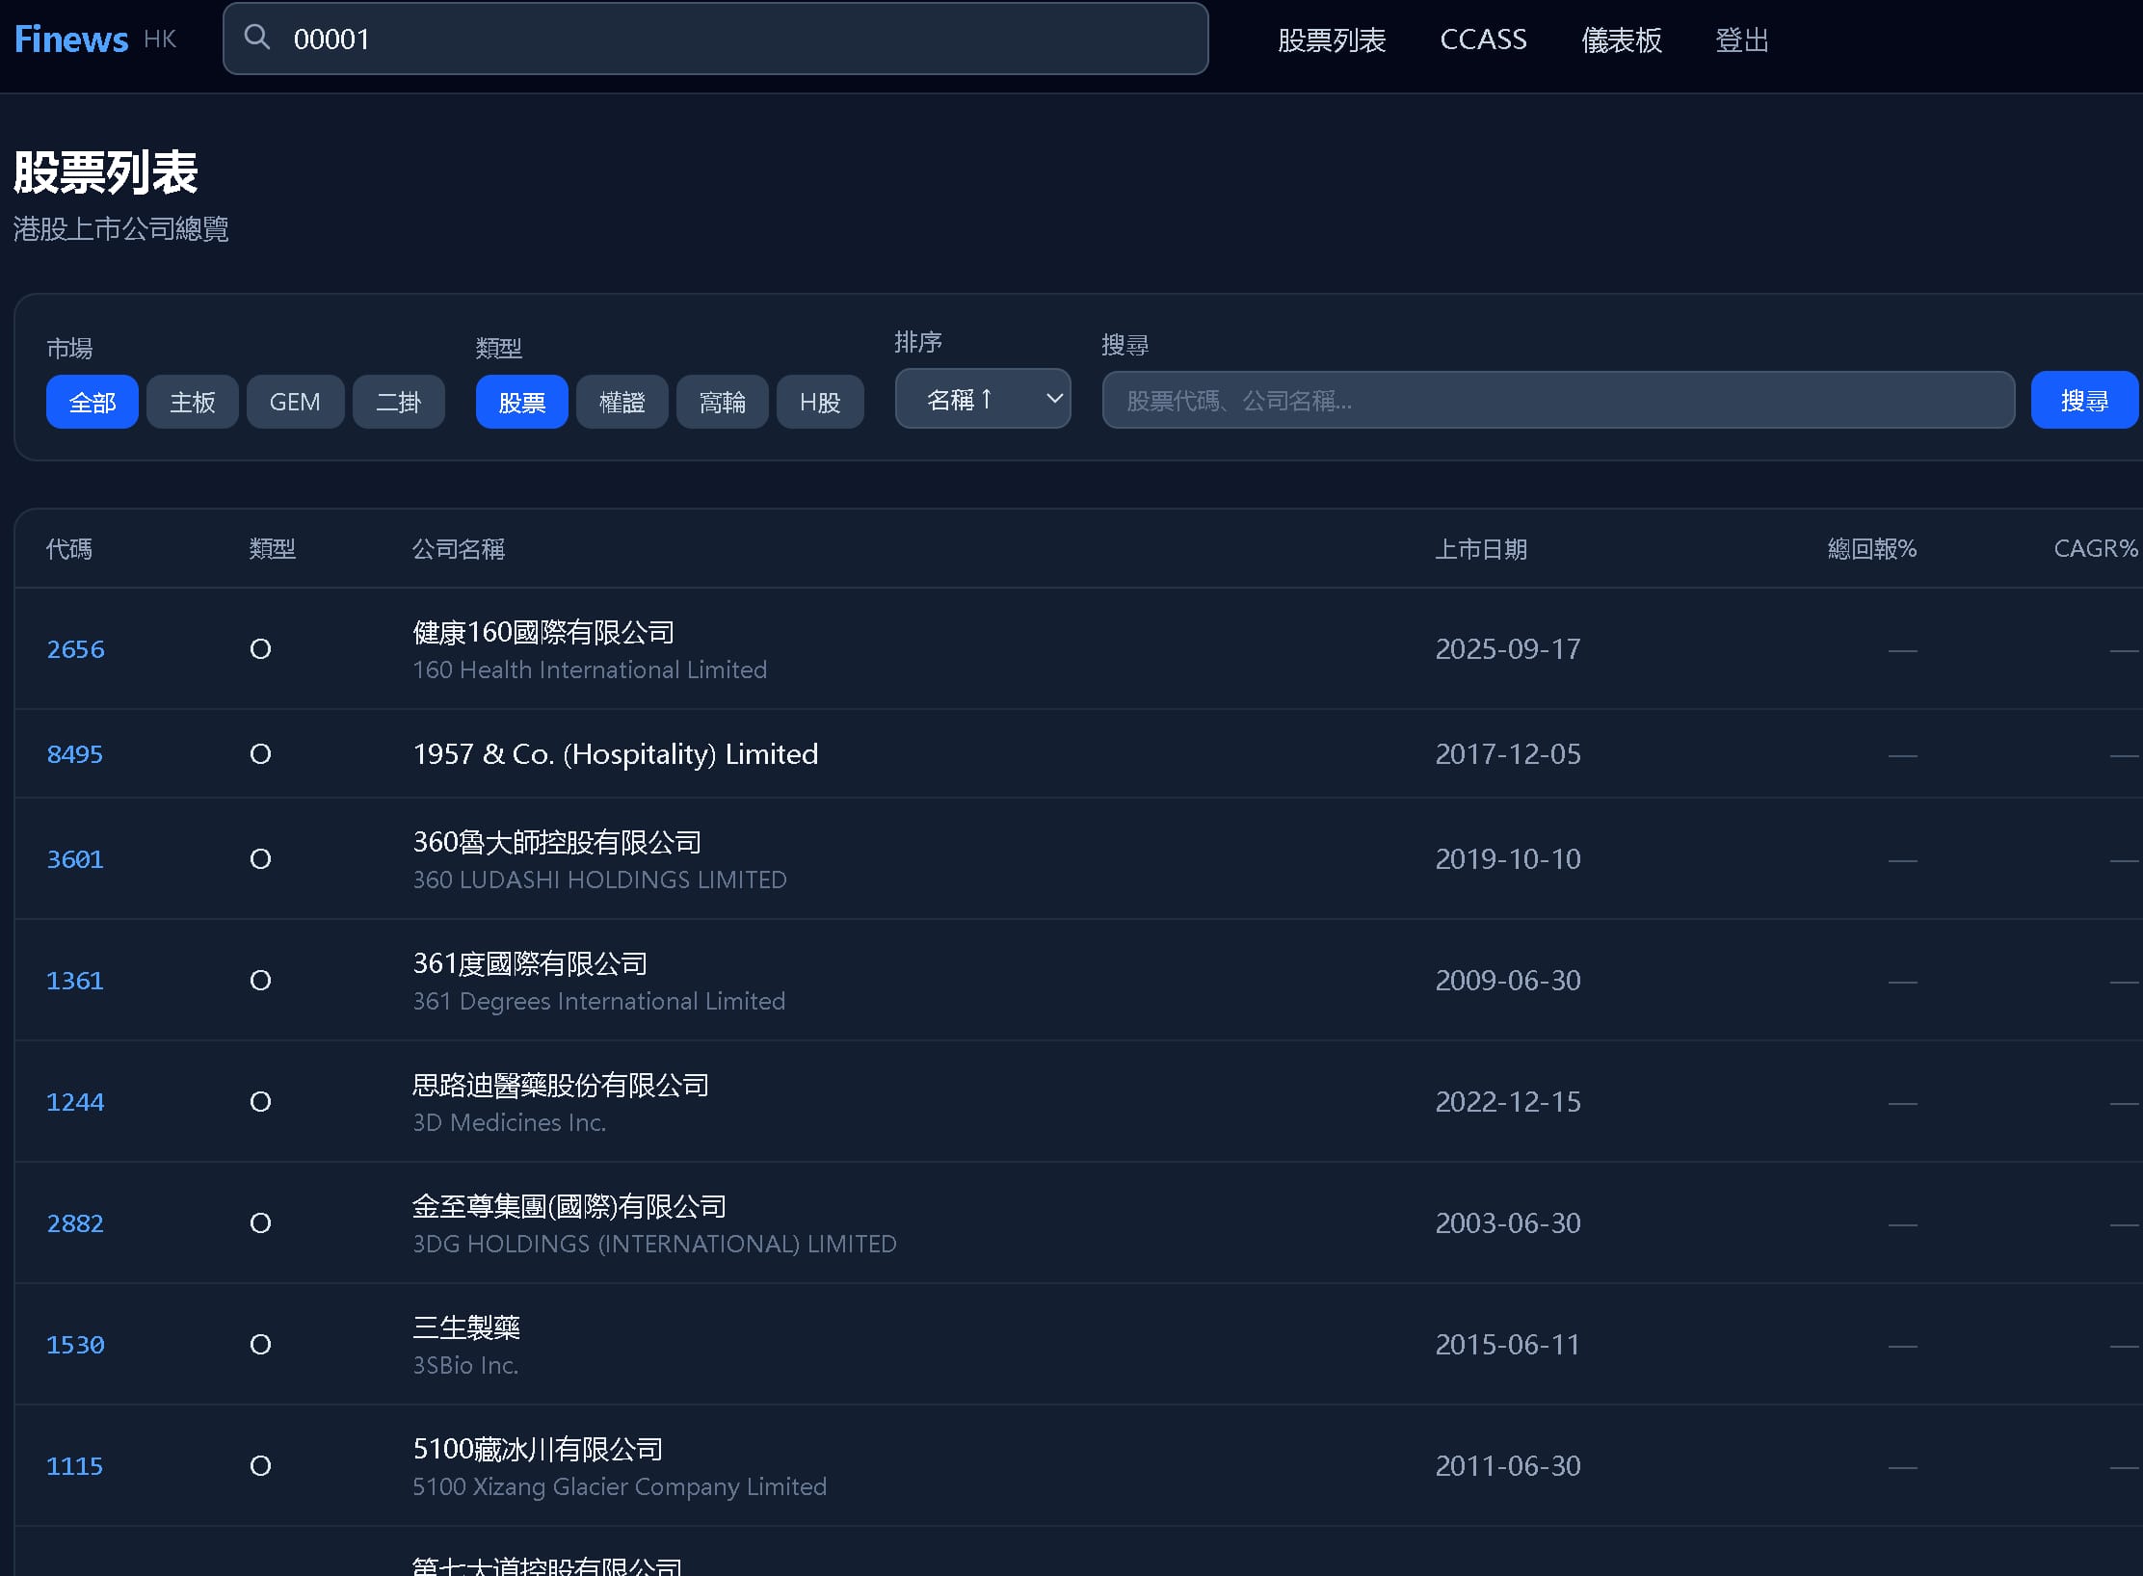The height and width of the screenshot is (1576, 2143).
Task: Select the 全部 market filter
Action: click(93, 402)
